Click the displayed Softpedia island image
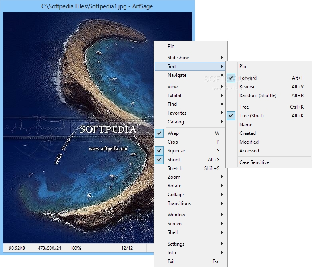The image size is (312, 267). [78, 128]
